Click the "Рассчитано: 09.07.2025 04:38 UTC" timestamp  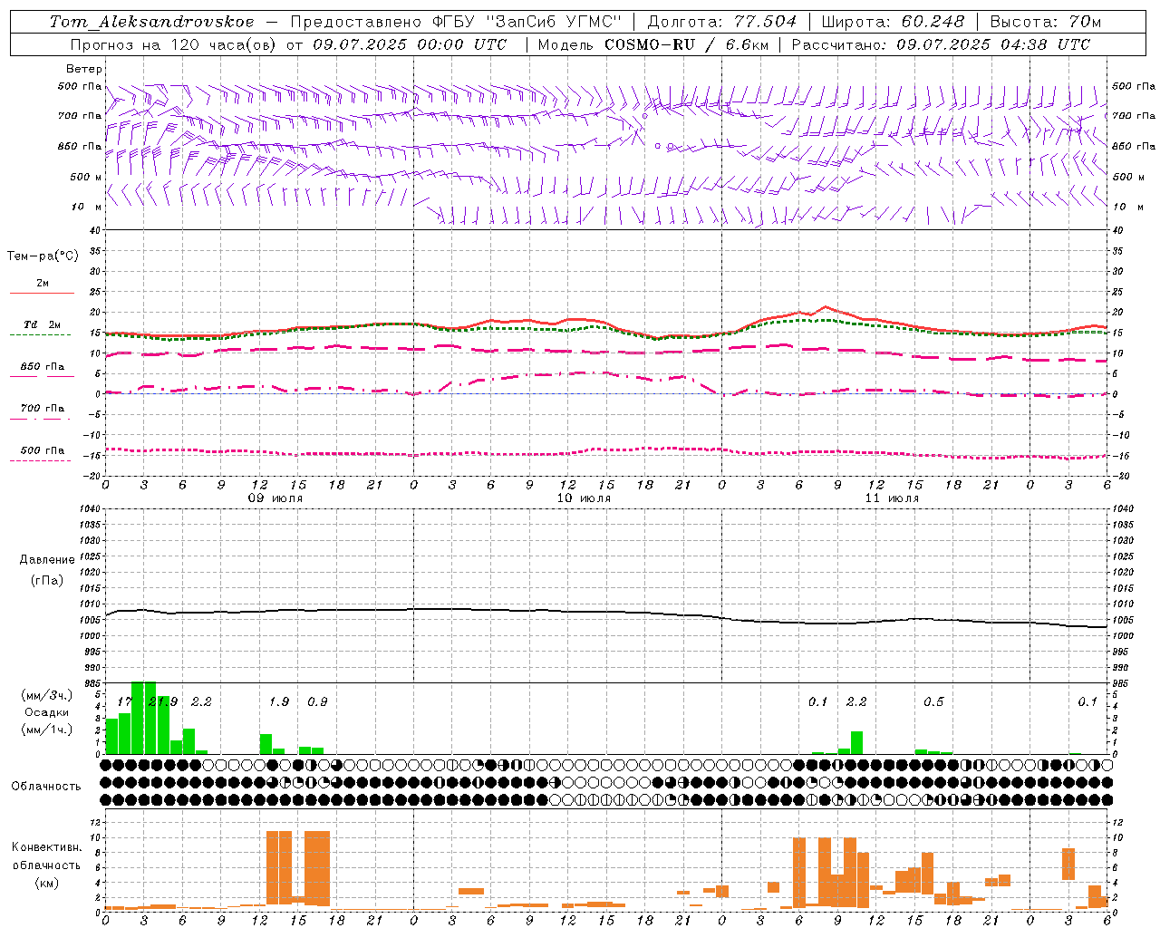point(941,44)
